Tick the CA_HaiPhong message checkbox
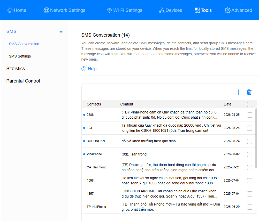 coord(250,168)
